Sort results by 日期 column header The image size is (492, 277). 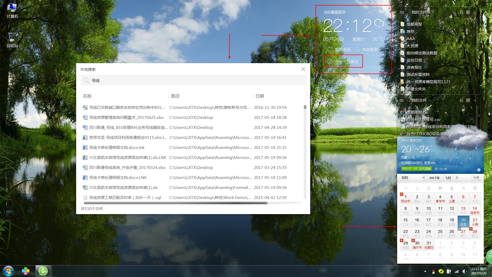coord(260,96)
